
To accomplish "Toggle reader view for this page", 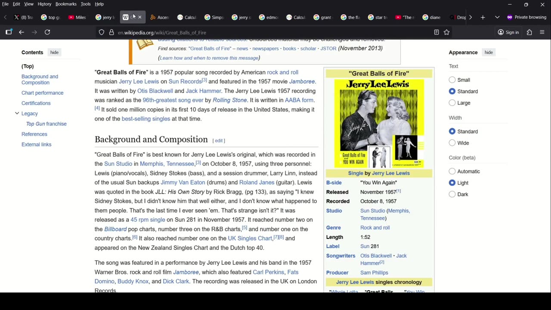I will [436, 32].
